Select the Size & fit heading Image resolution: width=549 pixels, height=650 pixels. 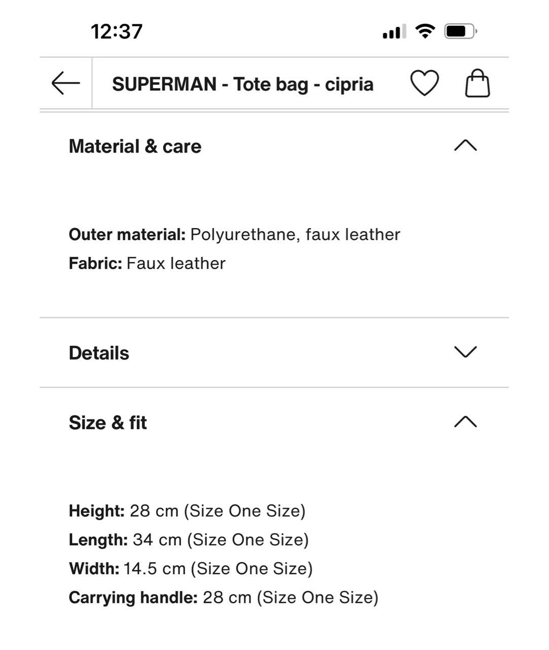pos(108,422)
